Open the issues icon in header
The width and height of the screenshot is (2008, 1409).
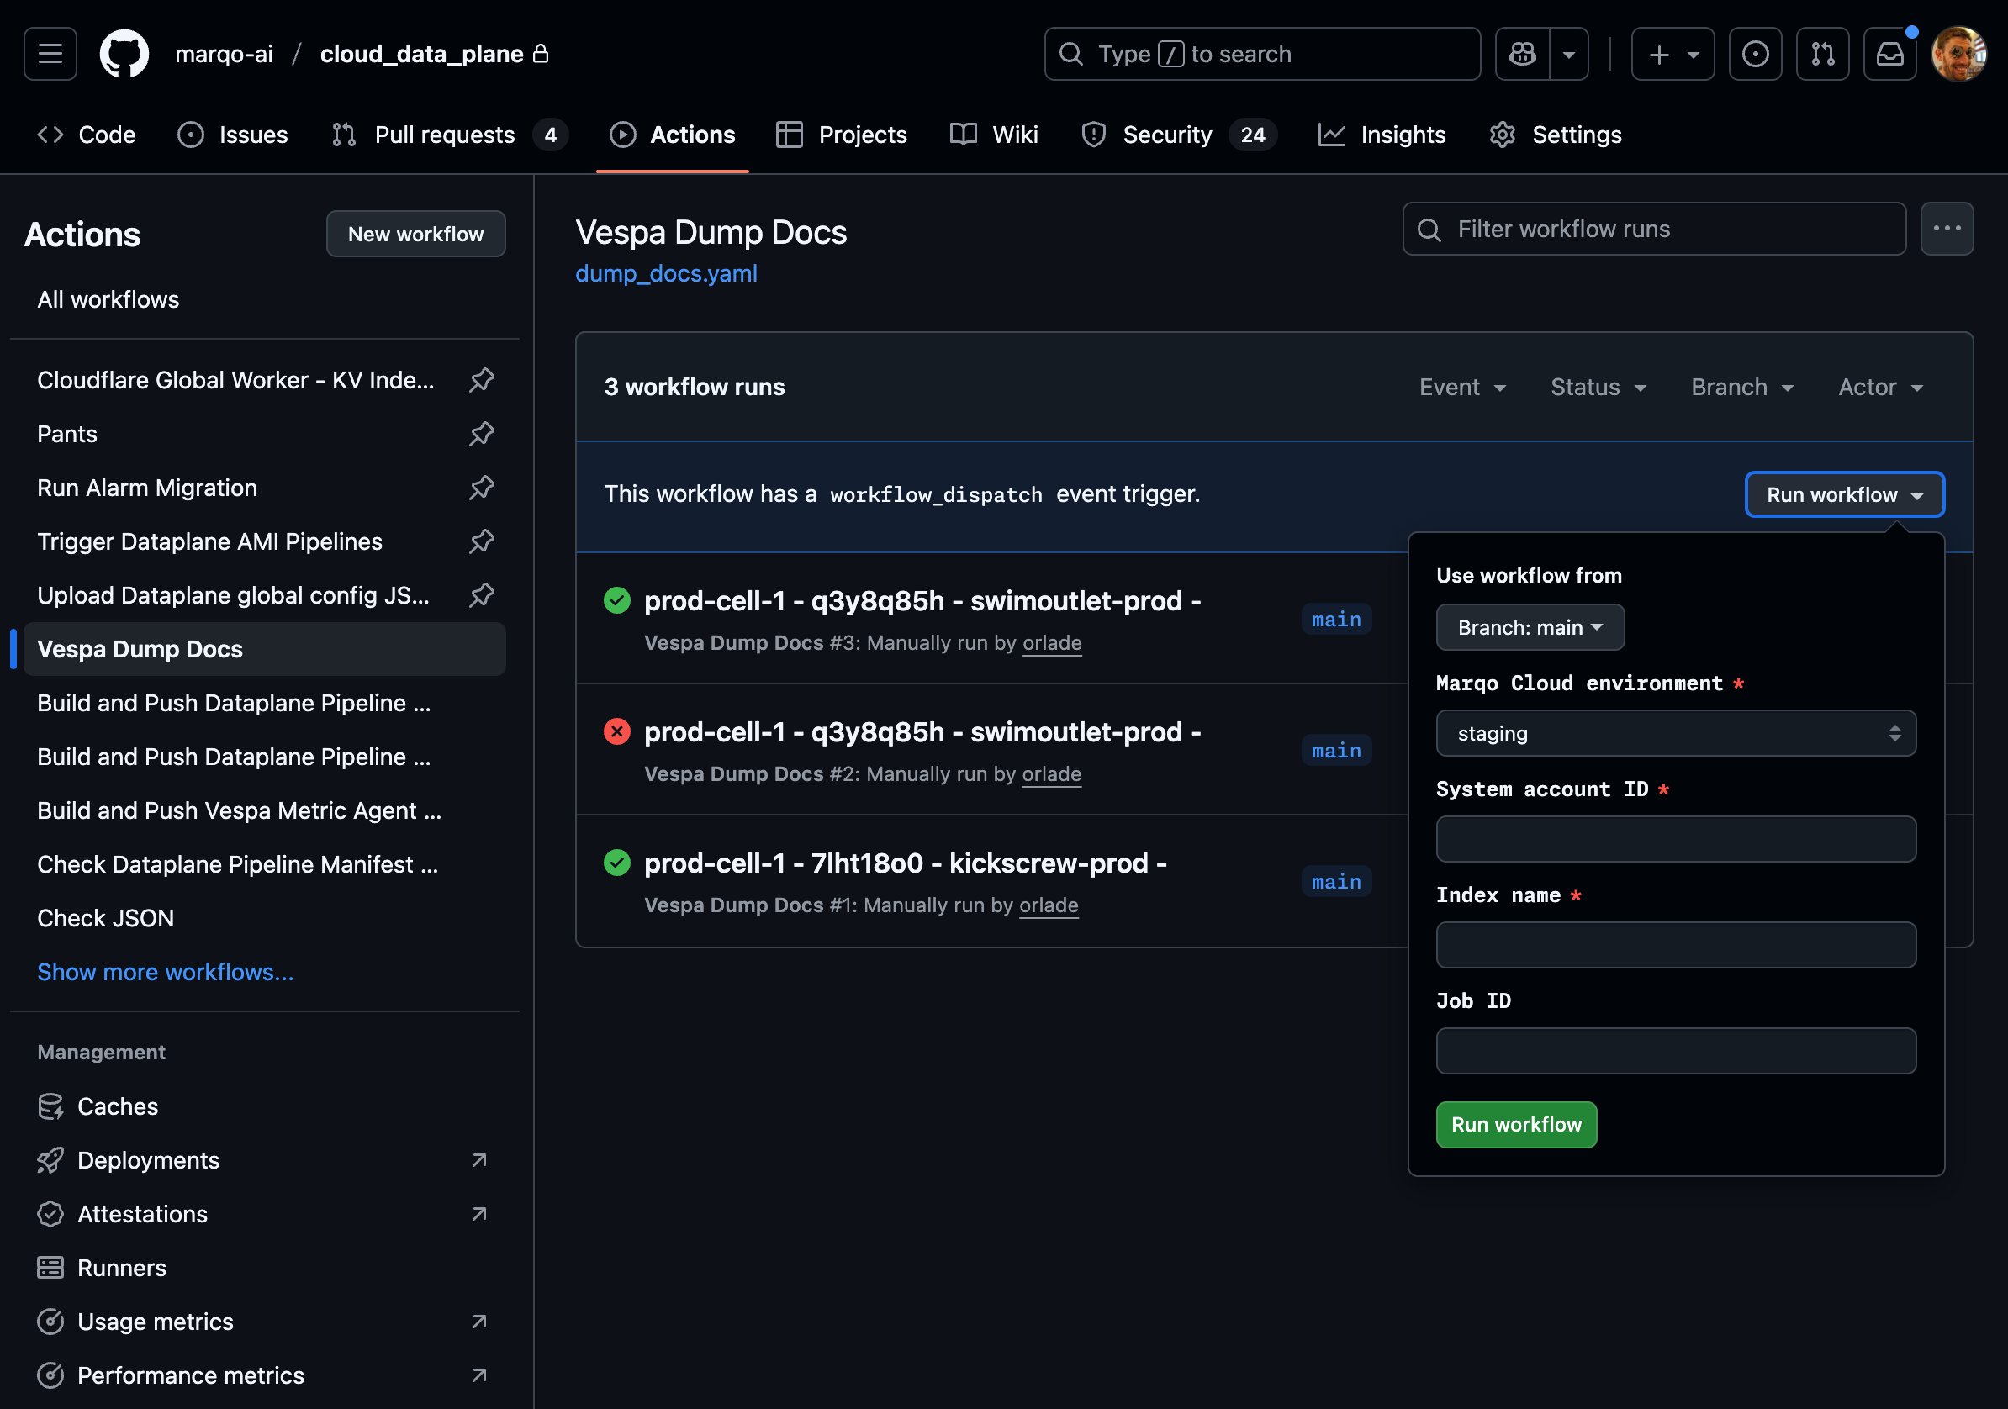coord(1754,55)
